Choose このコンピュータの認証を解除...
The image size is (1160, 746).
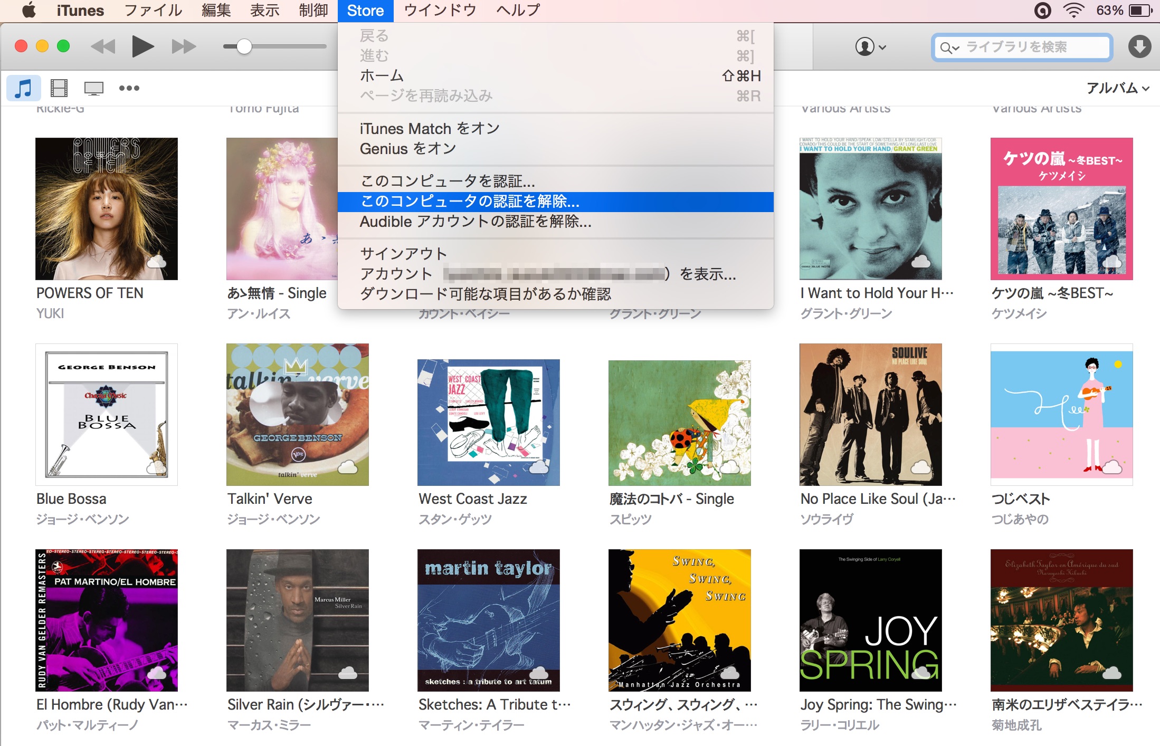tap(556, 202)
